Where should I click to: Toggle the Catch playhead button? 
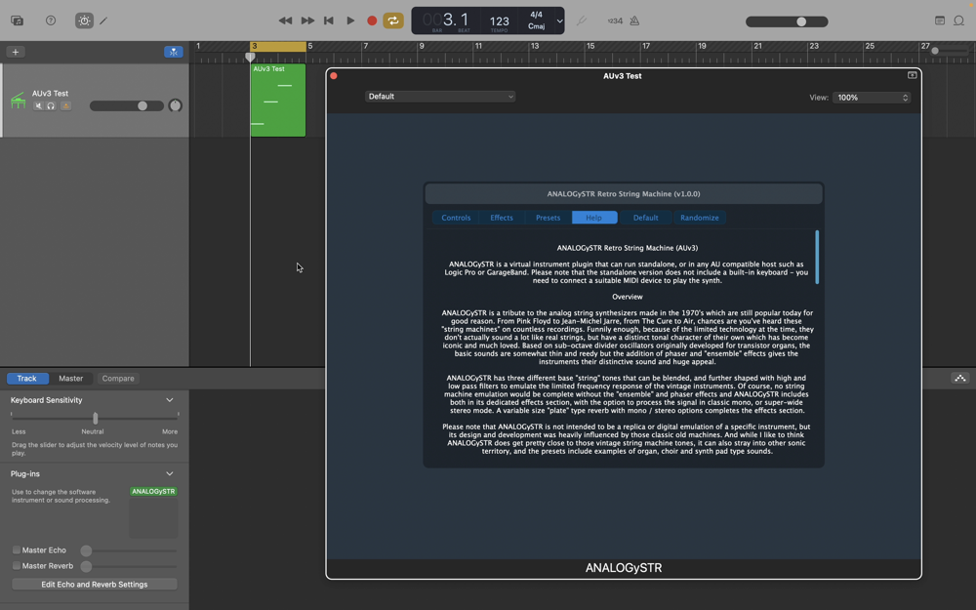(173, 52)
